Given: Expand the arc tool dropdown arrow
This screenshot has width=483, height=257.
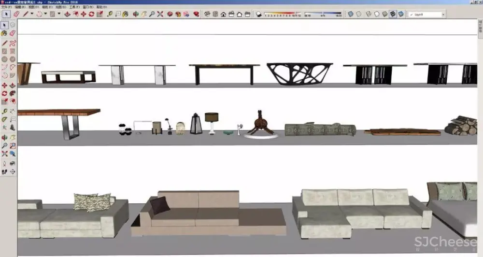Looking at the screenshot, I should (x=45, y=14).
